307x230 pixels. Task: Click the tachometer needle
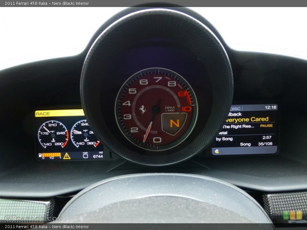tap(150, 127)
